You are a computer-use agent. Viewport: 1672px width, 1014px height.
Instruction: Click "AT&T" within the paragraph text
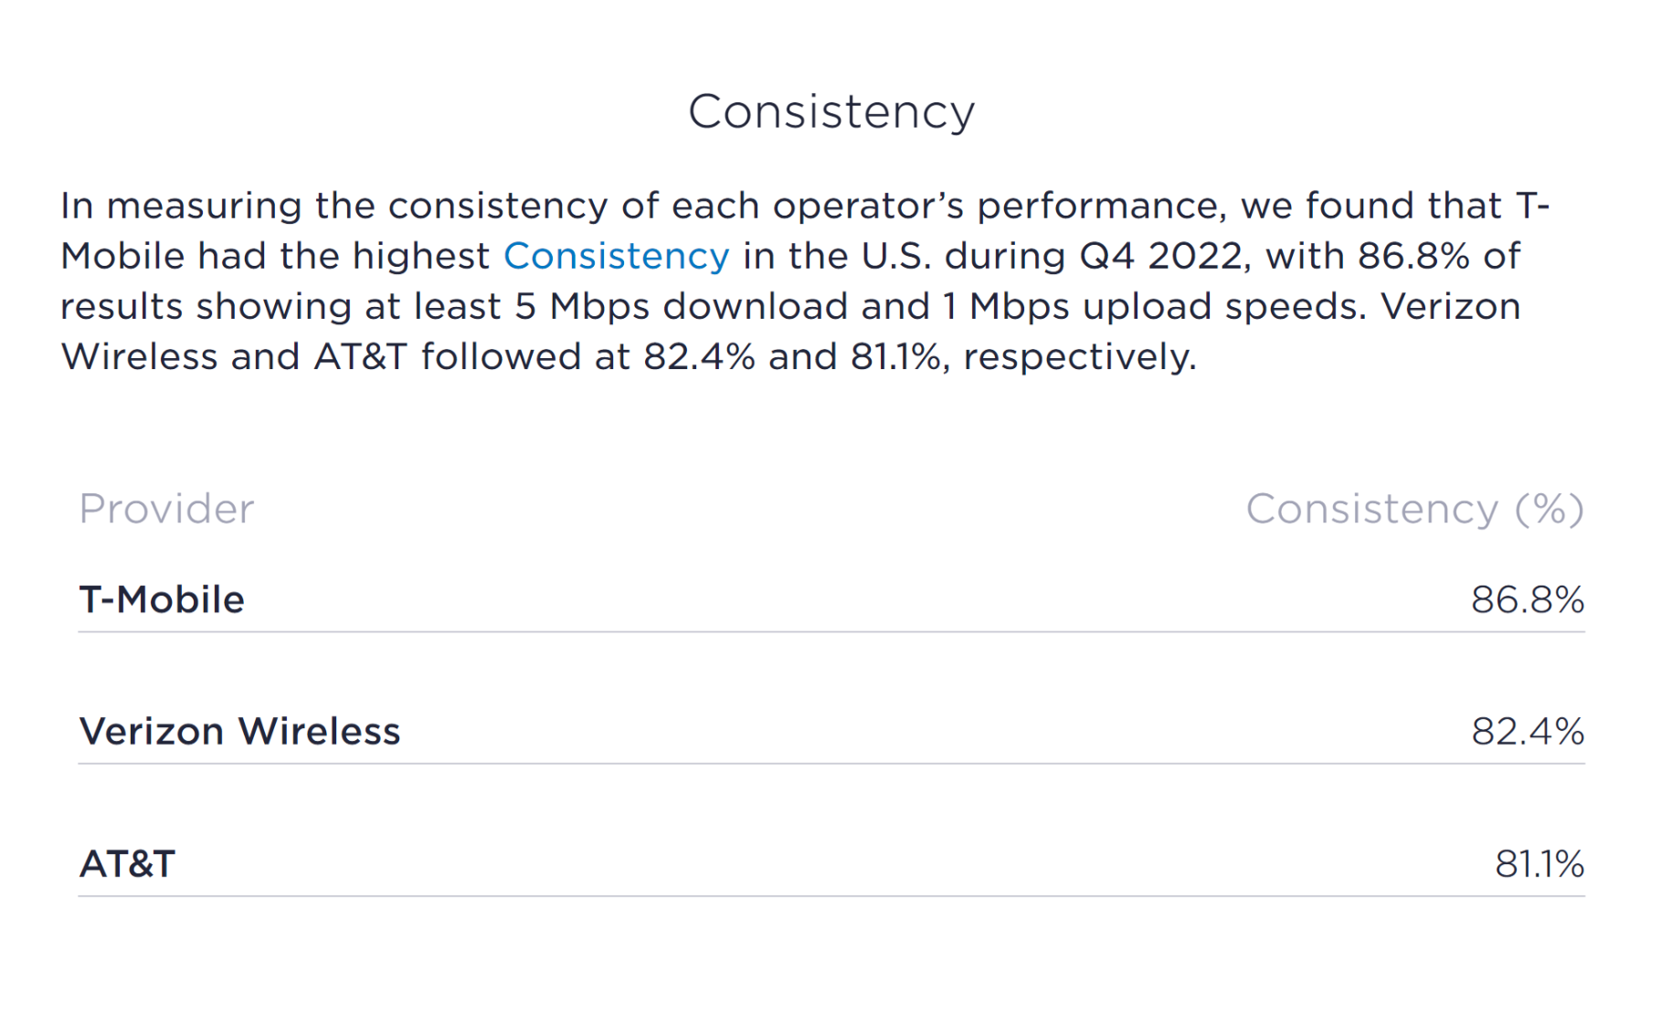[x=360, y=356]
